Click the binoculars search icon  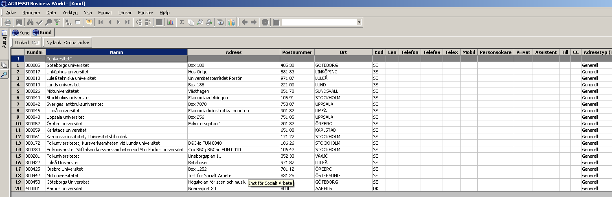tap(30, 22)
